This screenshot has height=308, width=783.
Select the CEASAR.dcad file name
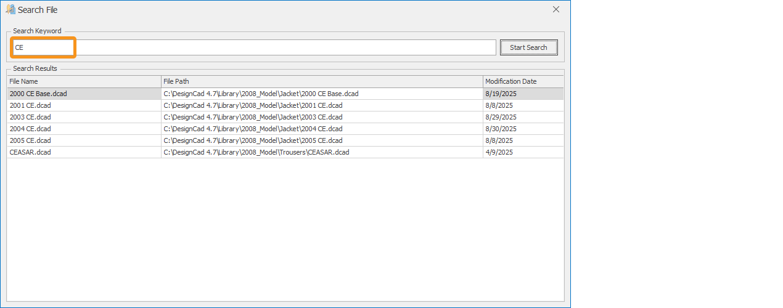click(x=30, y=152)
